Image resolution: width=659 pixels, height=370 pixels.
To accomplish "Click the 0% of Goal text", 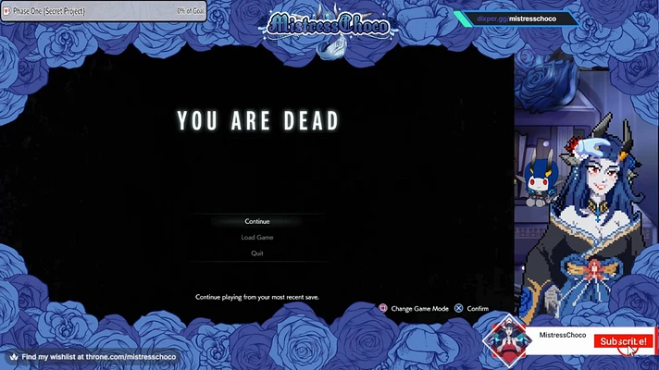I will [x=191, y=11].
